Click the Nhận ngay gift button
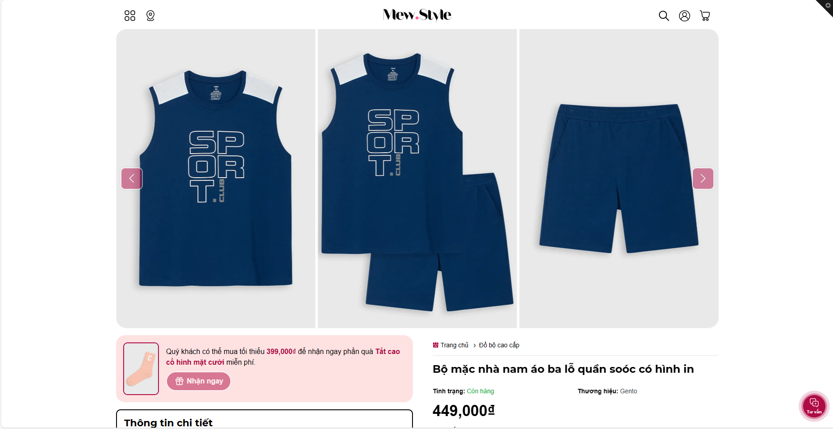 [x=199, y=381]
